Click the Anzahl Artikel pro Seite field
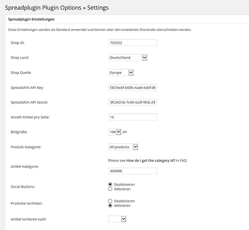The image size is (249, 230). (132, 117)
